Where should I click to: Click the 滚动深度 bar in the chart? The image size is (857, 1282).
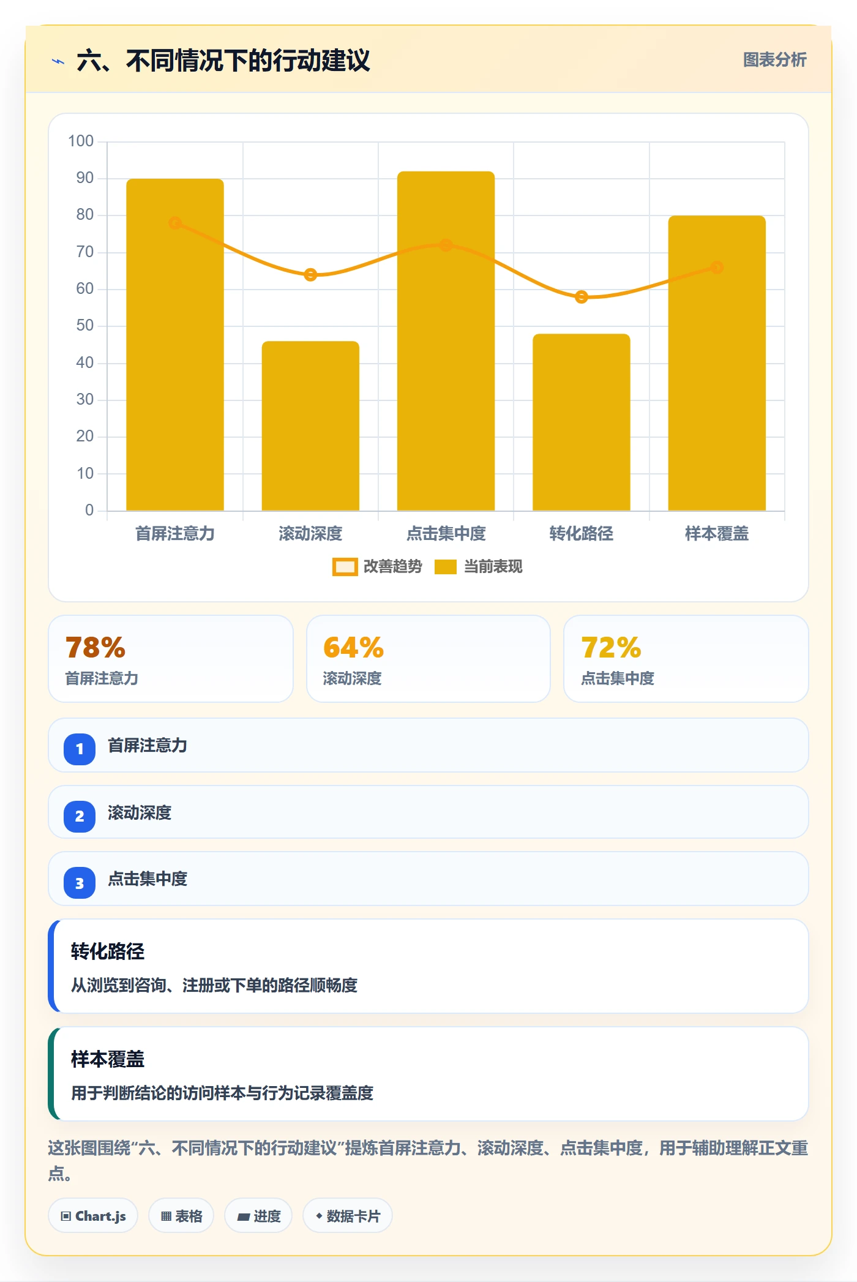click(x=310, y=425)
